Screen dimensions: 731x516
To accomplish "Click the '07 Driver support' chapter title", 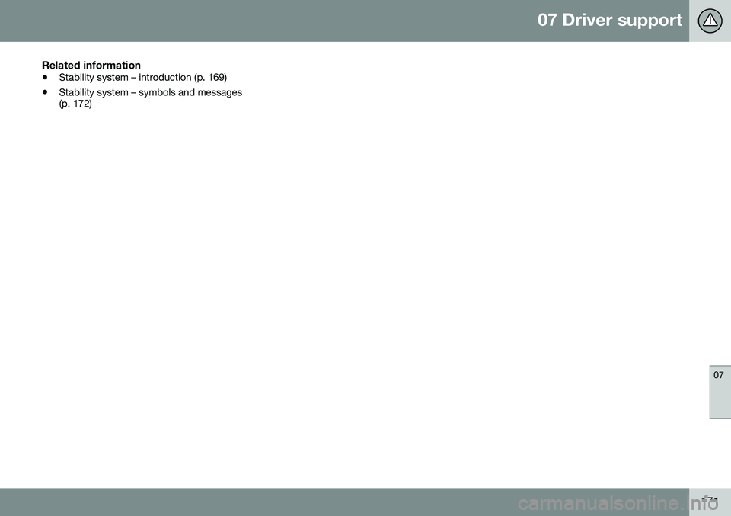I will pos(609,20).
